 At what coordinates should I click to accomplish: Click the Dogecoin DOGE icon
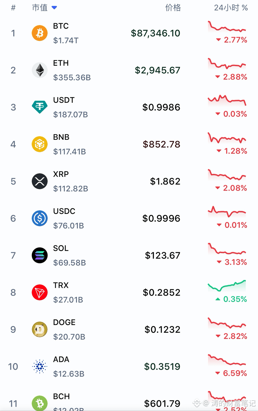tap(40, 330)
